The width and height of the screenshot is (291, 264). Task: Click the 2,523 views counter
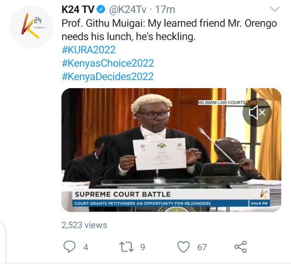(84, 225)
